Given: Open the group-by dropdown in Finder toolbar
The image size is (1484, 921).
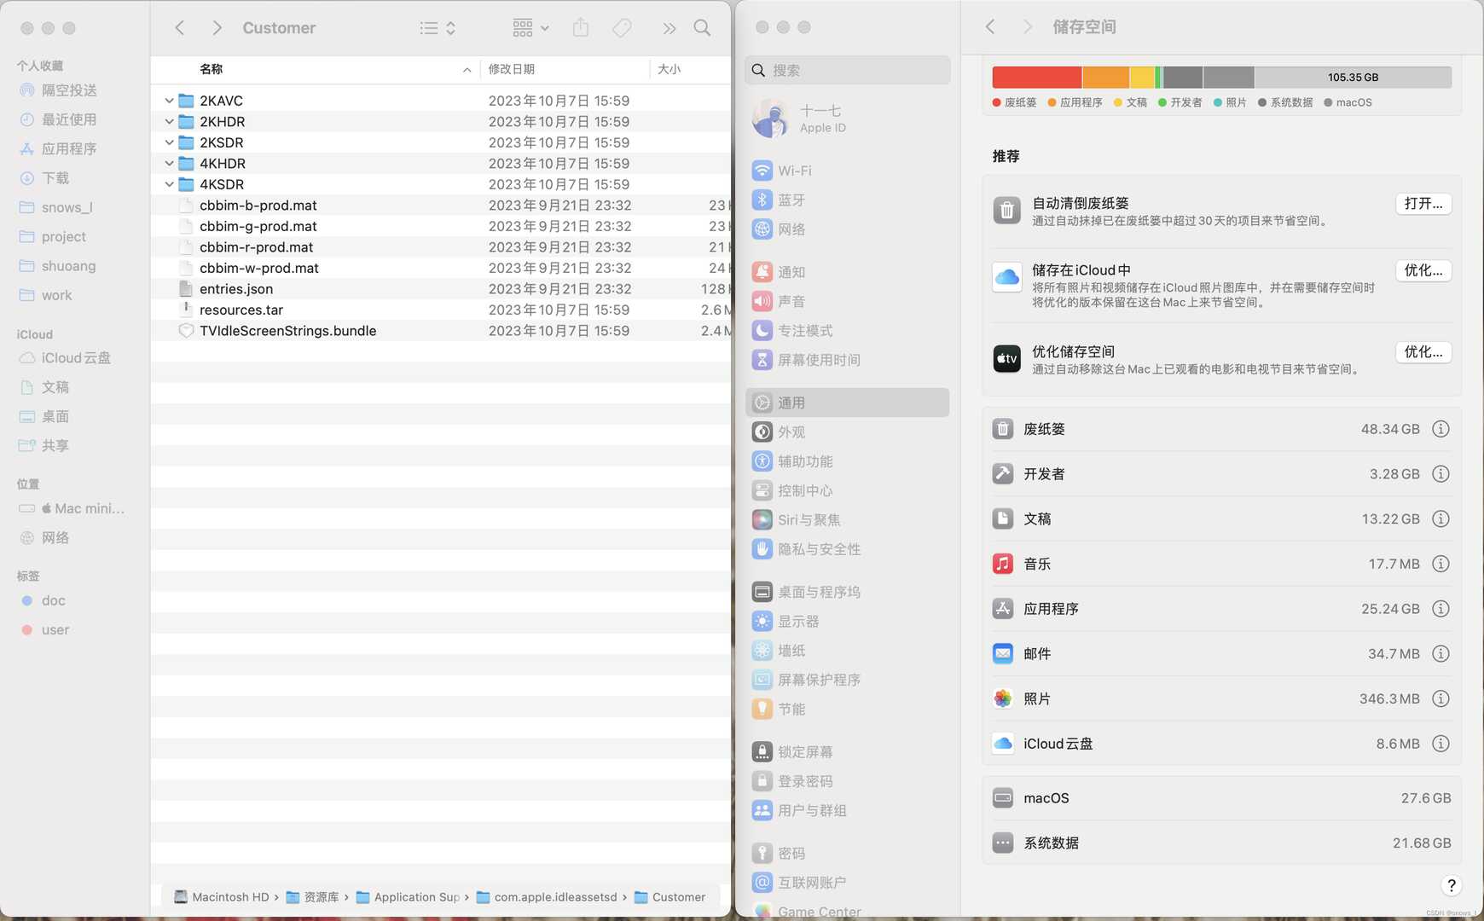Looking at the screenshot, I should pyautogui.click(x=530, y=28).
